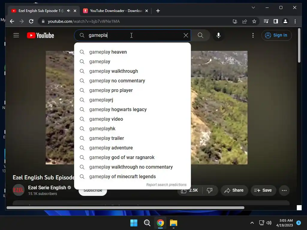Install app icon in address bar

pos(235,21)
